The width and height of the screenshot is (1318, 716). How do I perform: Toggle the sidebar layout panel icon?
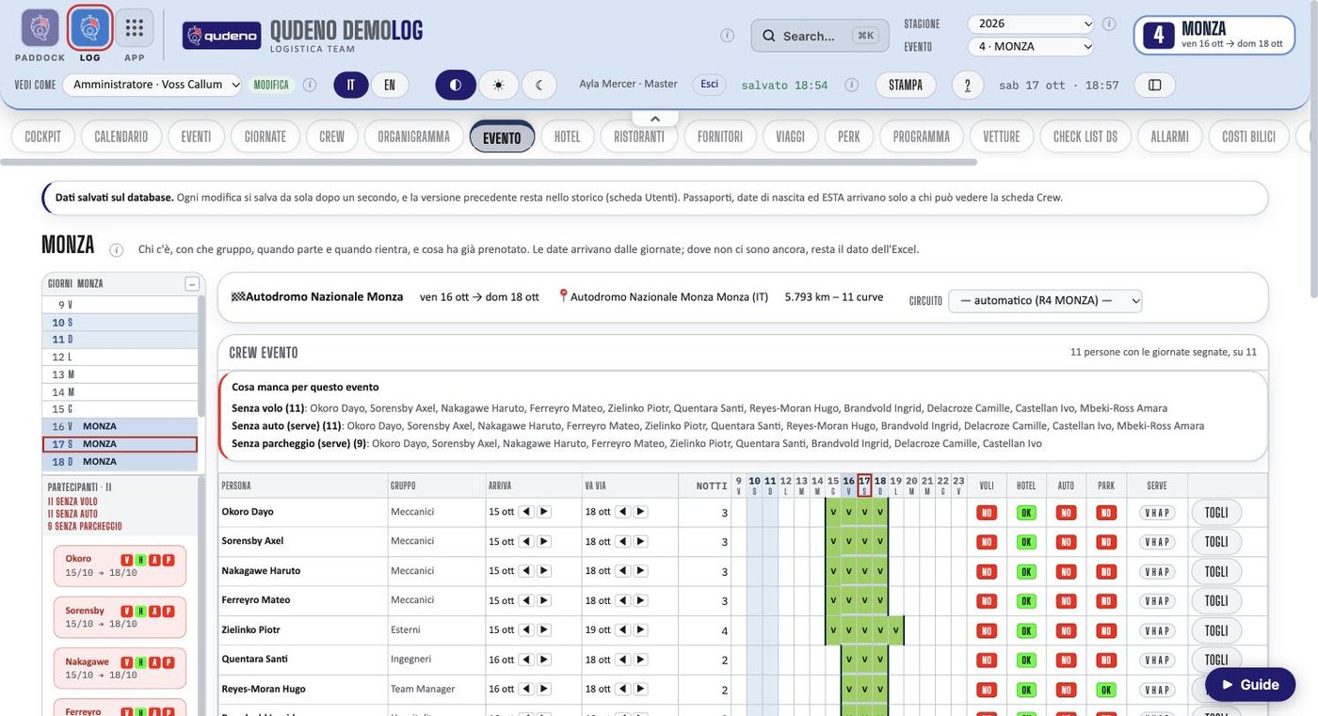[x=1155, y=85]
